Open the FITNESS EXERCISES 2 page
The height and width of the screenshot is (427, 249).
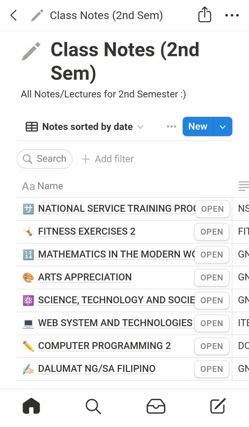click(211, 232)
